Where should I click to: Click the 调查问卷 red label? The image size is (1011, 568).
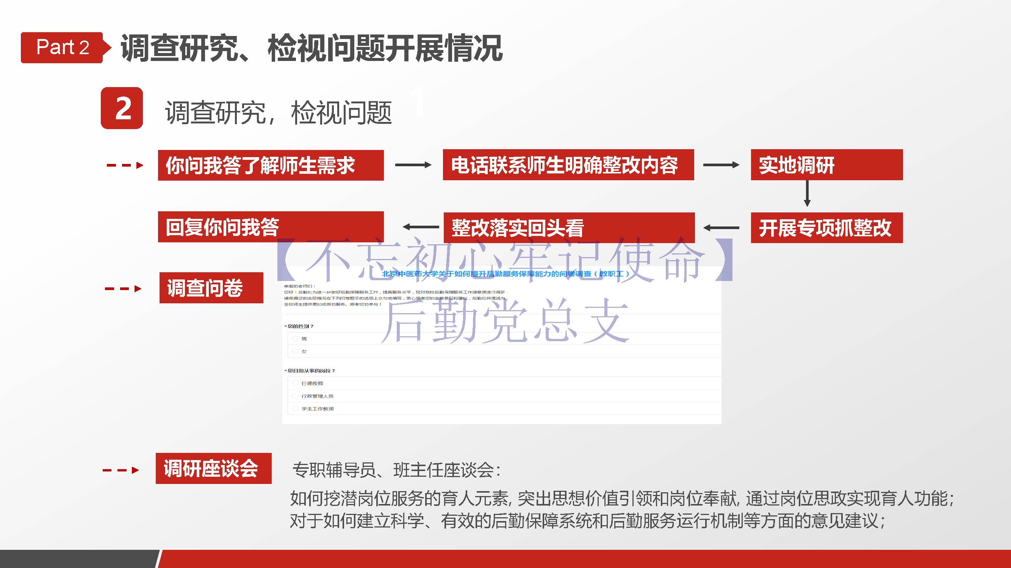click(x=211, y=288)
